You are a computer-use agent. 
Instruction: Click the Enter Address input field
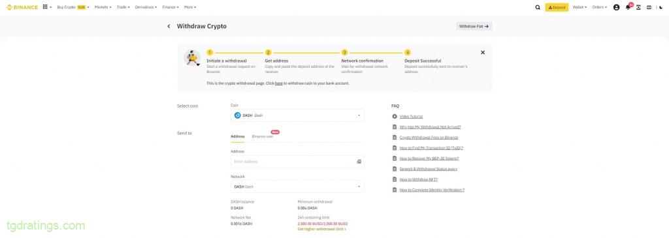point(297,161)
